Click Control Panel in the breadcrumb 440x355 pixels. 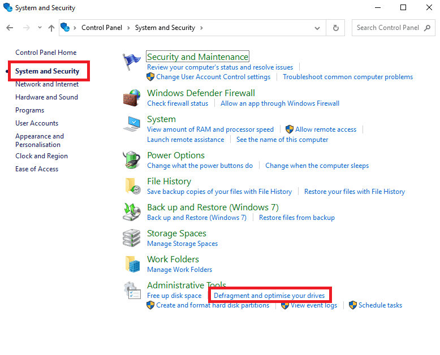(102, 28)
